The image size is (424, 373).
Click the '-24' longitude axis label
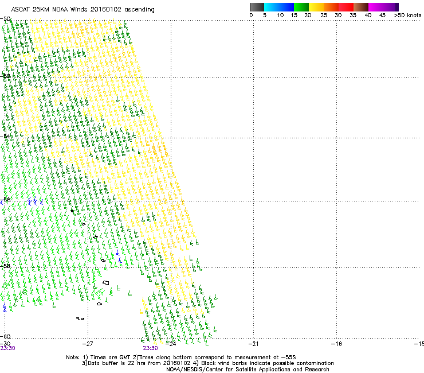click(170, 344)
